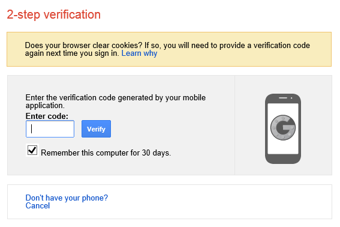
Task: Click the '30 days' text beside the checkbox
Action: click(157, 153)
